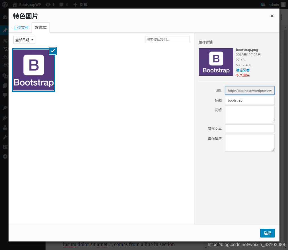Viewport: 288px width, 250px height.
Task: Focus the 替代文本 alt text field
Action: point(250,129)
